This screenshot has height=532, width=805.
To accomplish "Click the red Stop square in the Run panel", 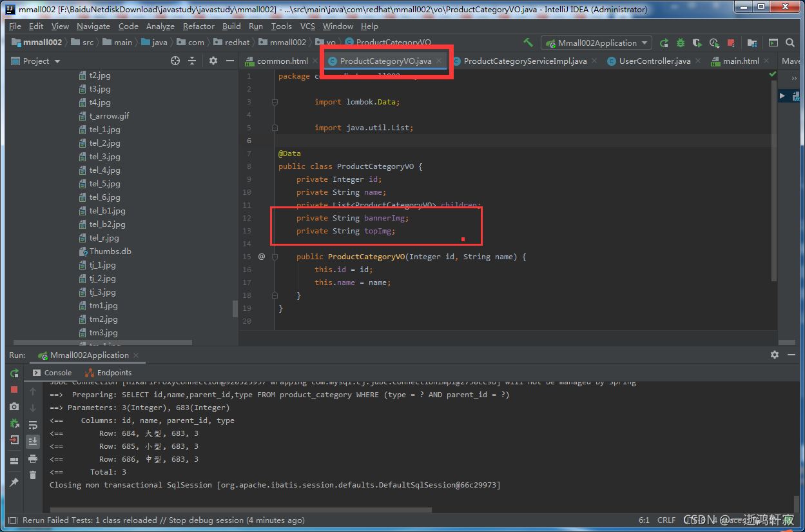I will point(14,389).
